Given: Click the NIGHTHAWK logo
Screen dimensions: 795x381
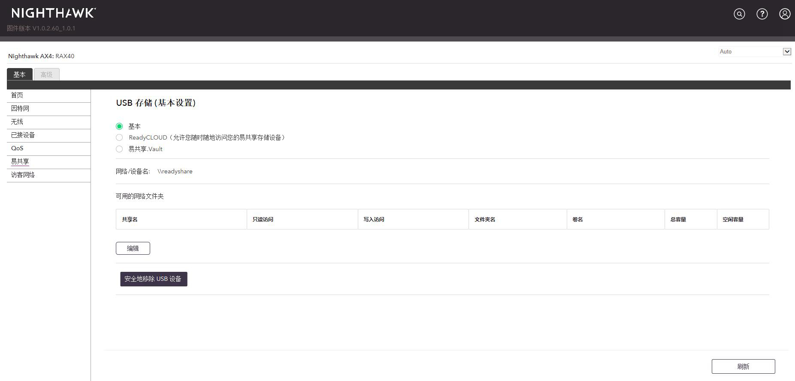Looking at the screenshot, I should pos(54,13).
